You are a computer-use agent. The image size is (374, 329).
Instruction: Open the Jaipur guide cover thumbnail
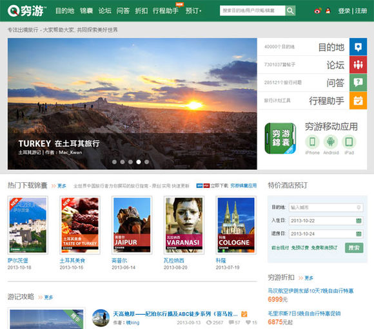click(x=132, y=225)
